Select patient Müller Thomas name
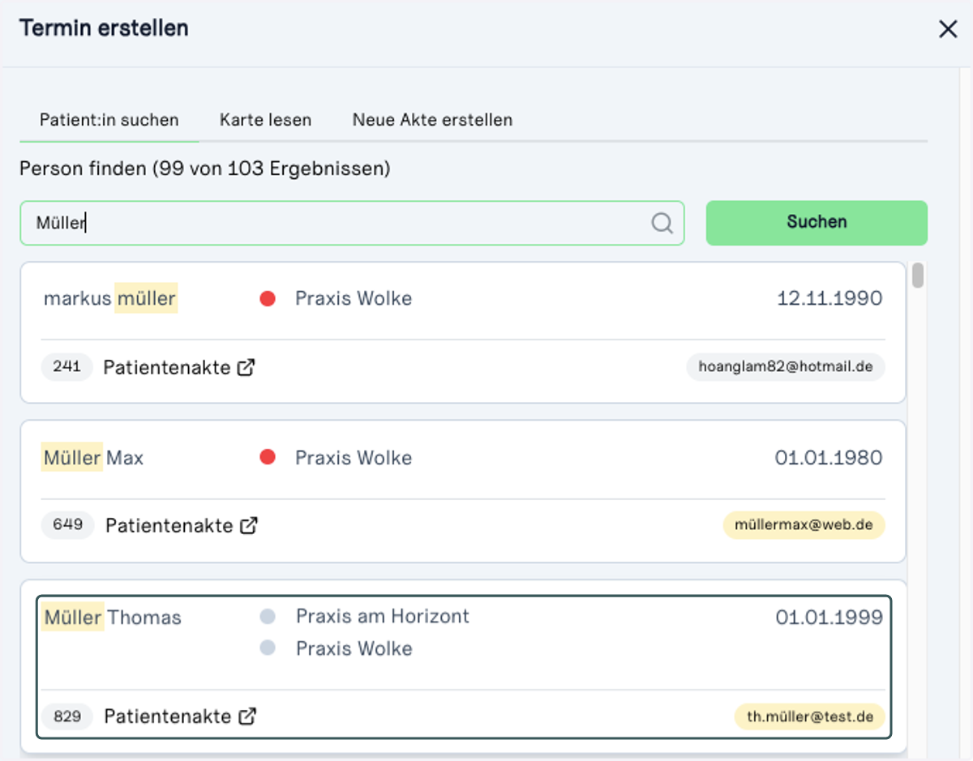 tap(112, 618)
